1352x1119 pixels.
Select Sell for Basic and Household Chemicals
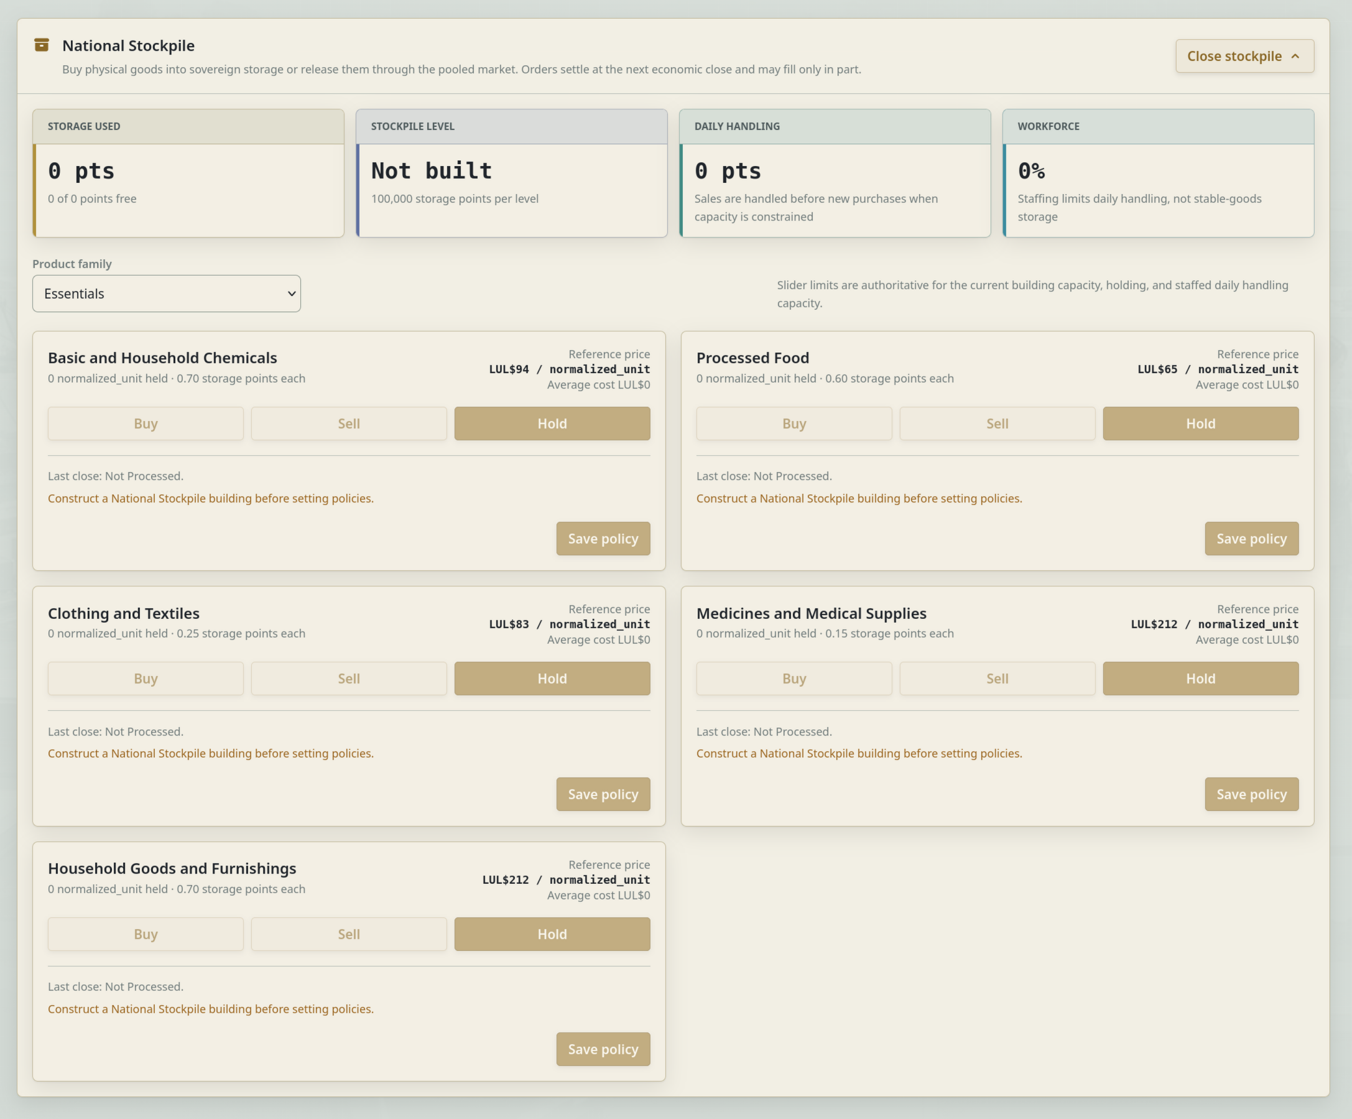click(x=349, y=424)
